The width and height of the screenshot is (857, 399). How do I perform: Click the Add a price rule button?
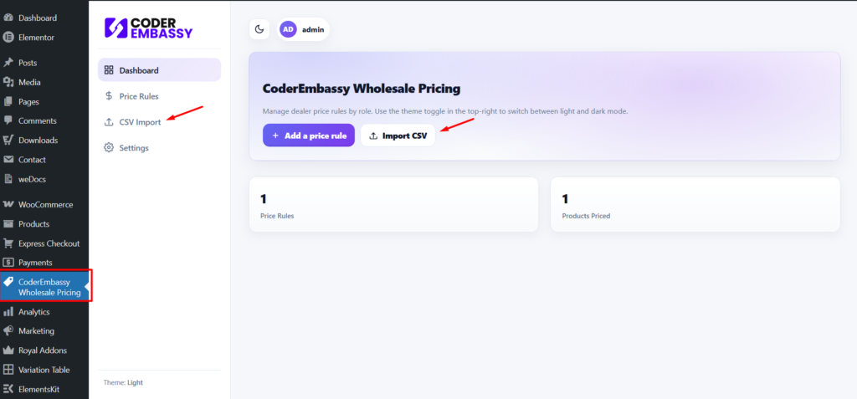(309, 136)
